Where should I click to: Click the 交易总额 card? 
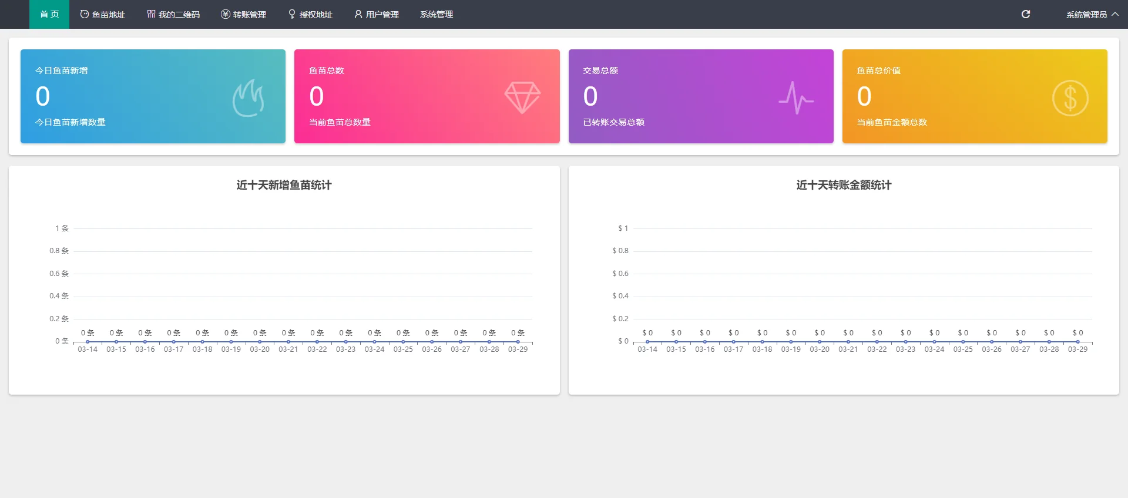coord(700,96)
